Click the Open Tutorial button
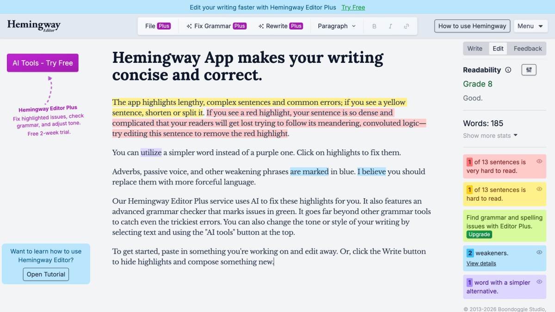 click(x=46, y=274)
